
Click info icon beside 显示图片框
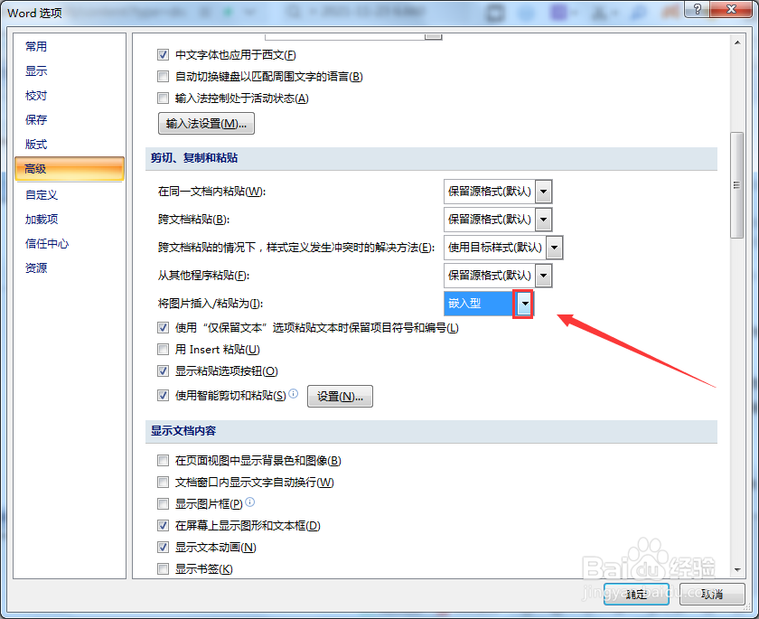249,502
